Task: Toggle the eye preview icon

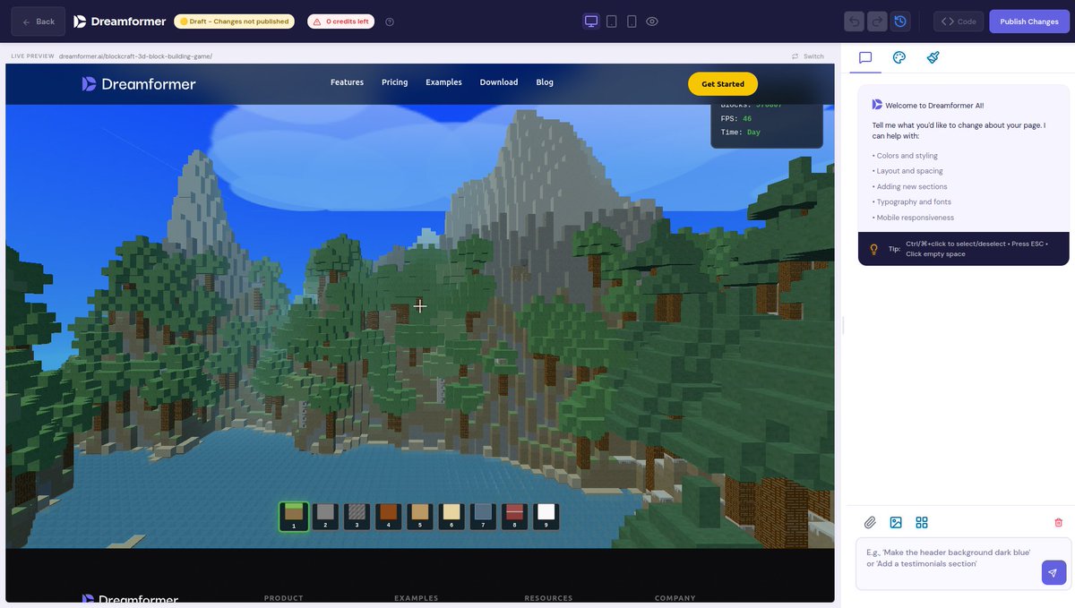Action: pyautogui.click(x=652, y=21)
